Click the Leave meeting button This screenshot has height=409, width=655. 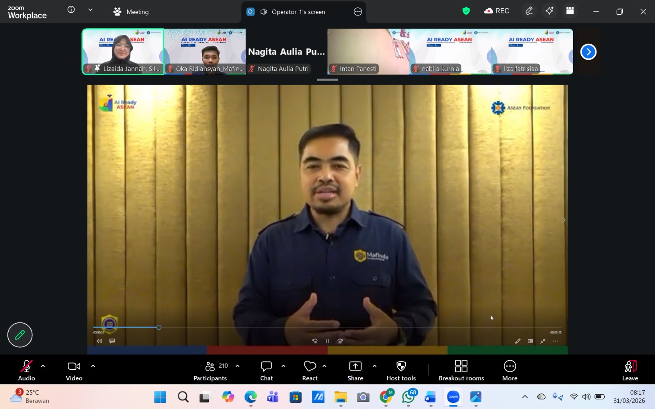[630, 370]
